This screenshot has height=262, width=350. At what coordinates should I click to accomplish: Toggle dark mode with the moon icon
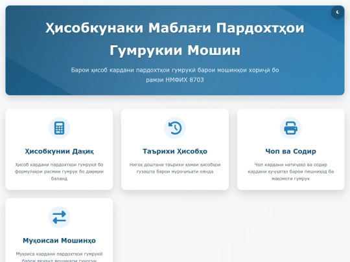pyautogui.click(x=338, y=12)
